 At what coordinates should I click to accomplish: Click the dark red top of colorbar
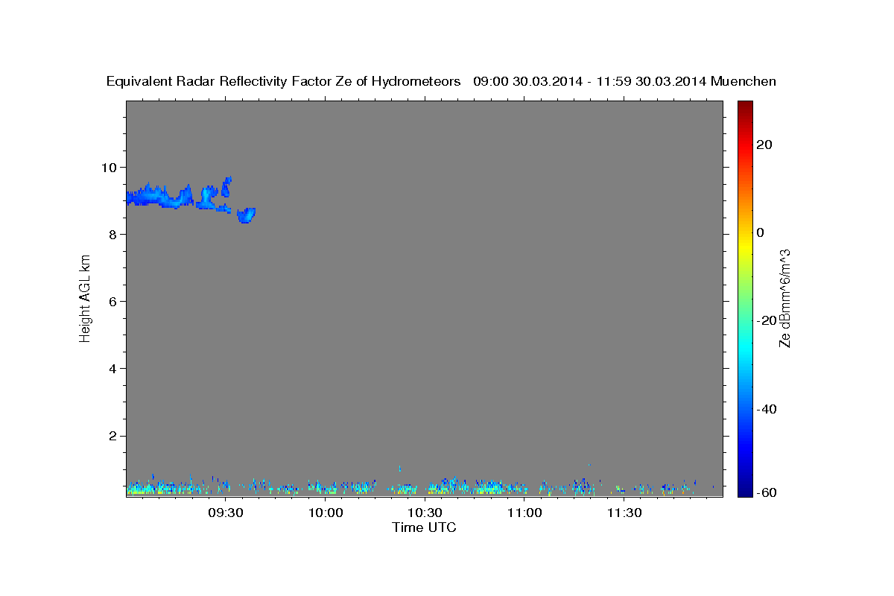[745, 106]
